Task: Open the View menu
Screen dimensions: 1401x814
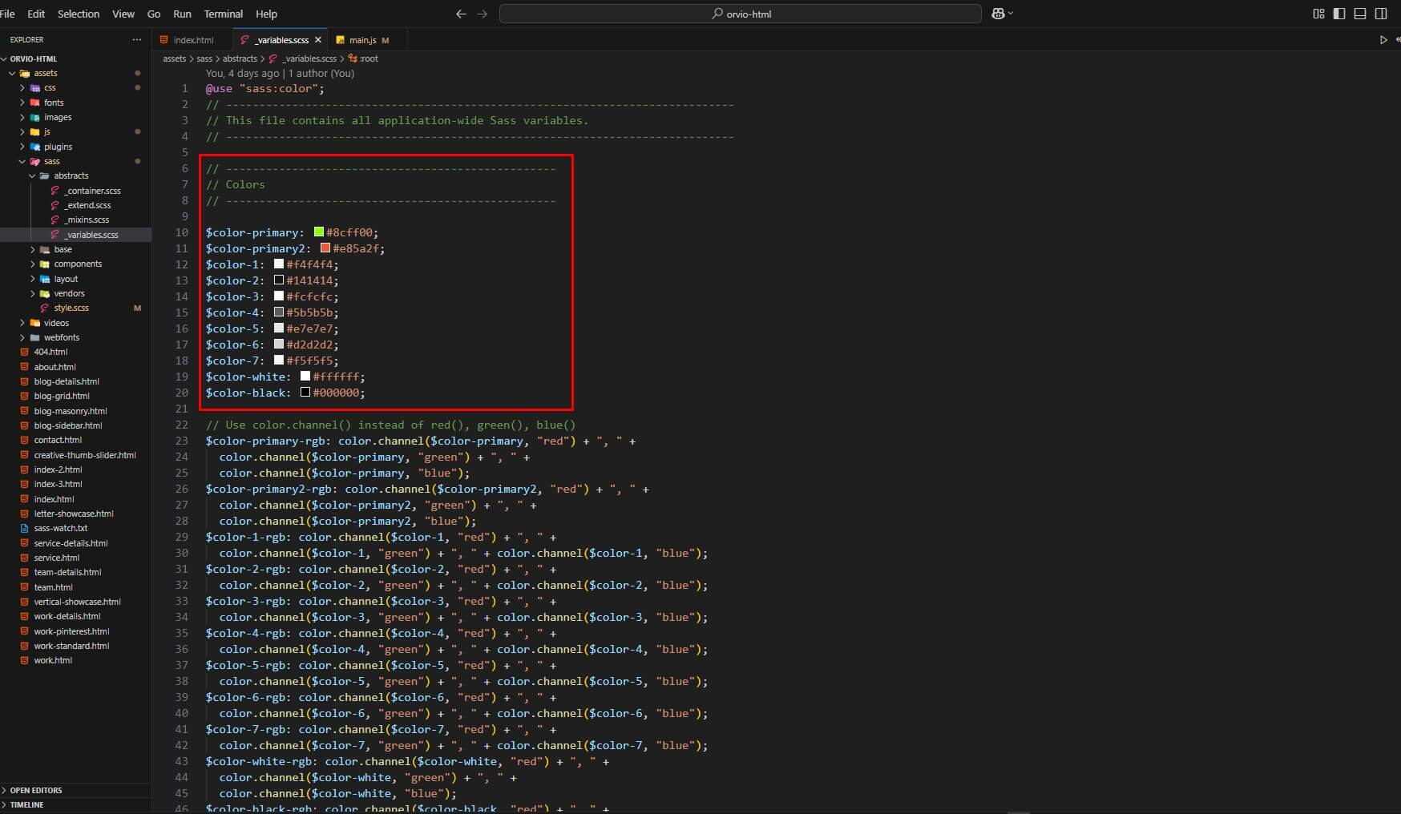Action: [123, 14]
